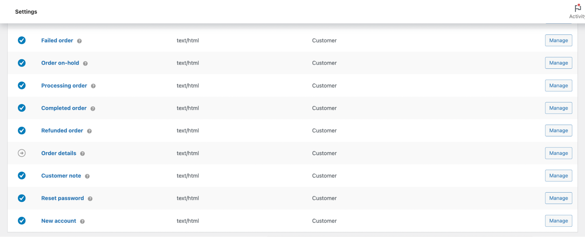The width and height of the screenshot is (585, 237).
Task: Open the Order details email link
Action: pyautogui.click(x=59, y=153)
